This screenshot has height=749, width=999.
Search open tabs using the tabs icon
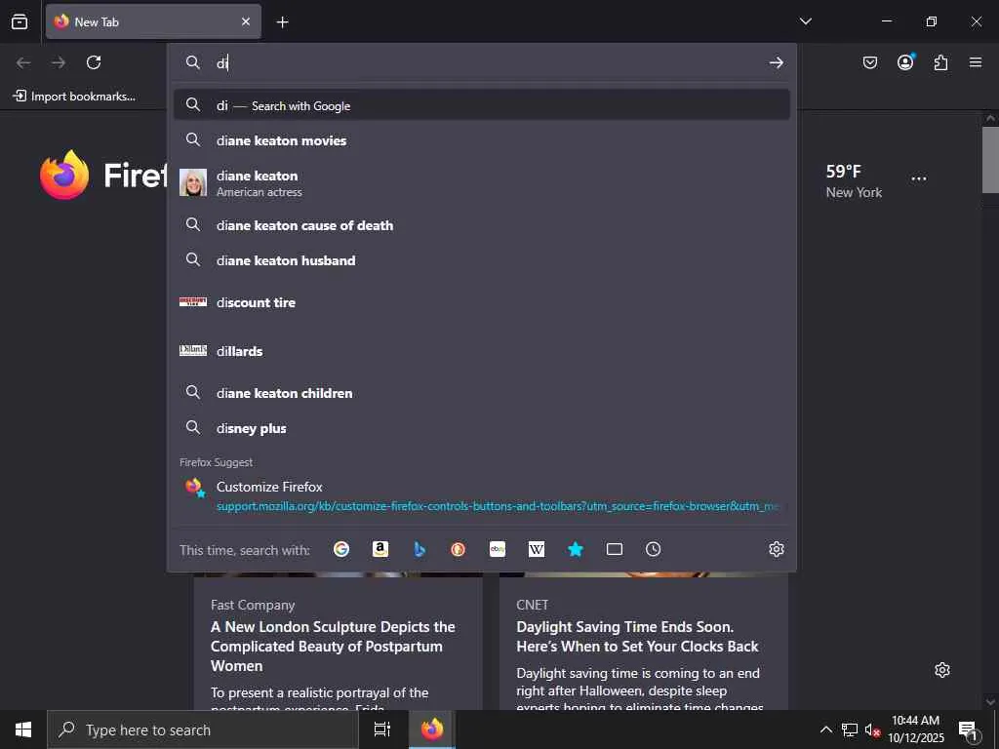(615, 549)
